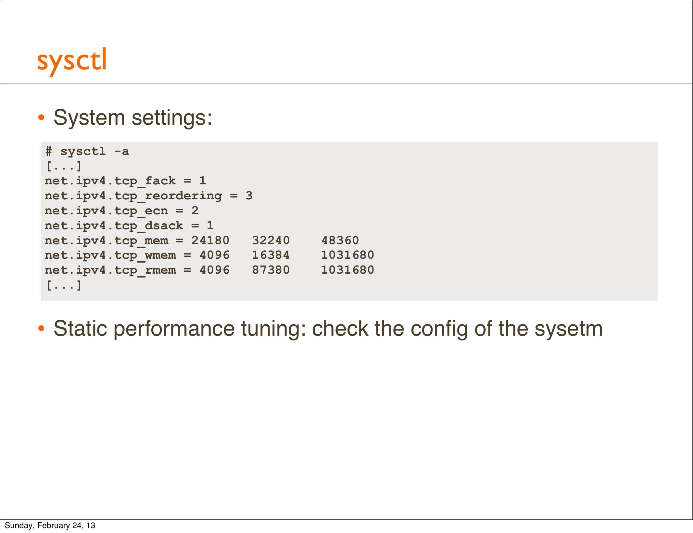693x533 pixels.
Task: Click the value 48360 in tcp_mem
Action: coord(340,241)
